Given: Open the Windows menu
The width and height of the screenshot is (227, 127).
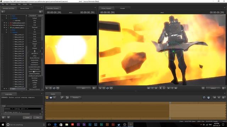Looking at the screenshot, I should [13, 4].
